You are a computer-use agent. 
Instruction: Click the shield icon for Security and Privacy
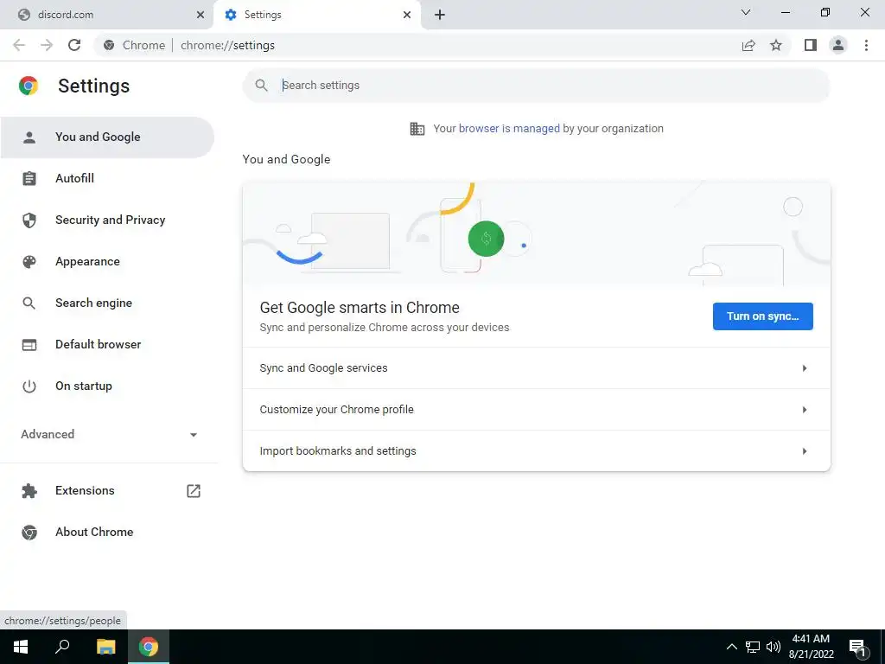pos(29,220)
